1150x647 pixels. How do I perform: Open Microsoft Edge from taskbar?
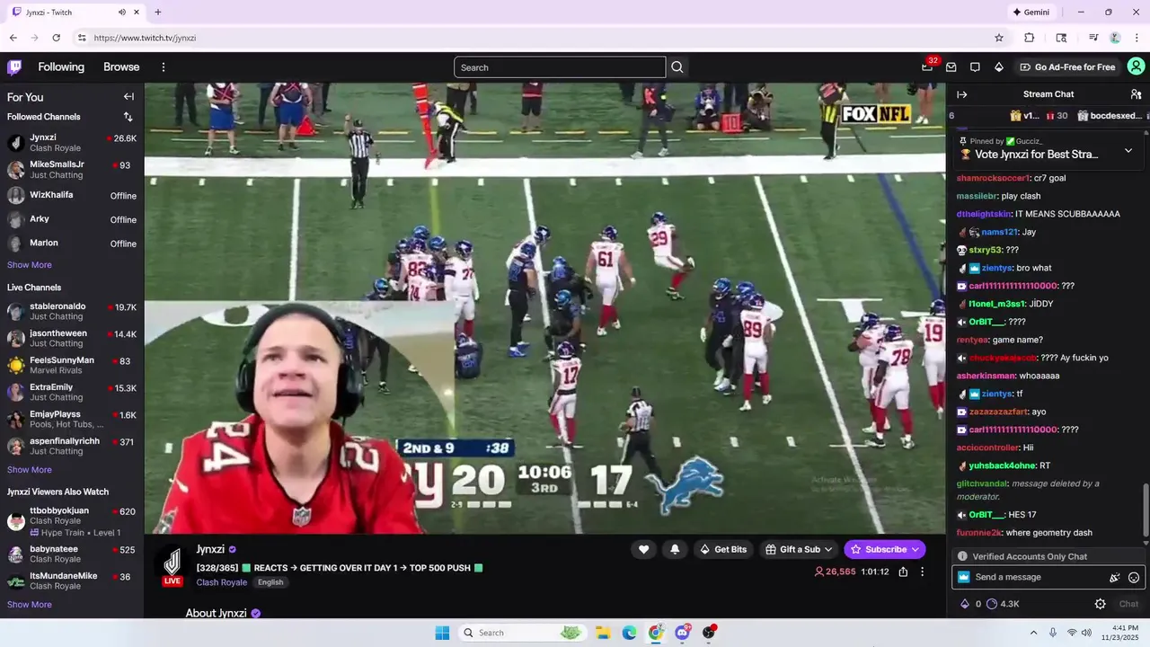(x=629, y=633)
